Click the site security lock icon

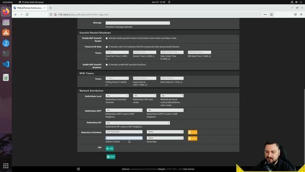55,15
